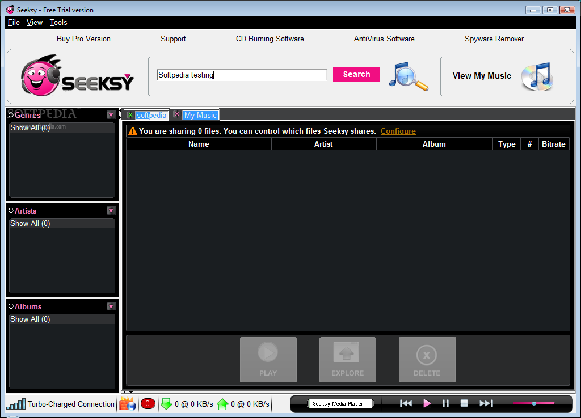Click the warning triangle sharing icon
Viewport: 581px width, 418px height.
[x=132, y=131]
